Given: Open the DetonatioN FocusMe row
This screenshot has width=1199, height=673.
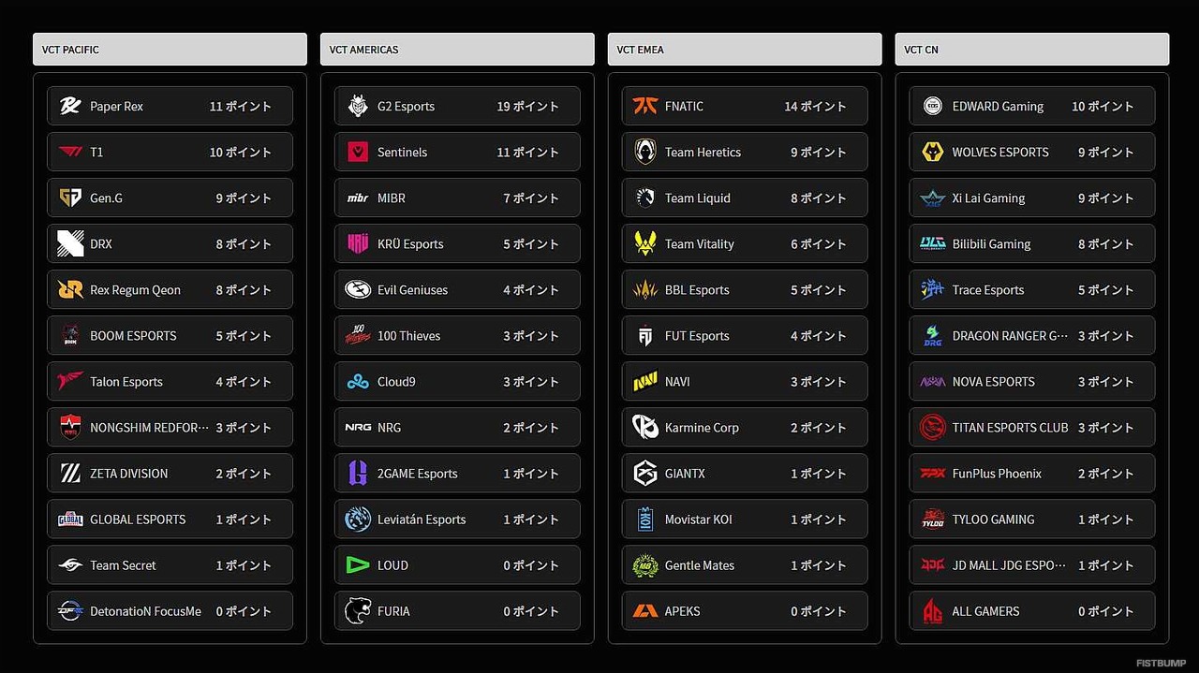Looking at the screenshot, I should 170,611.
